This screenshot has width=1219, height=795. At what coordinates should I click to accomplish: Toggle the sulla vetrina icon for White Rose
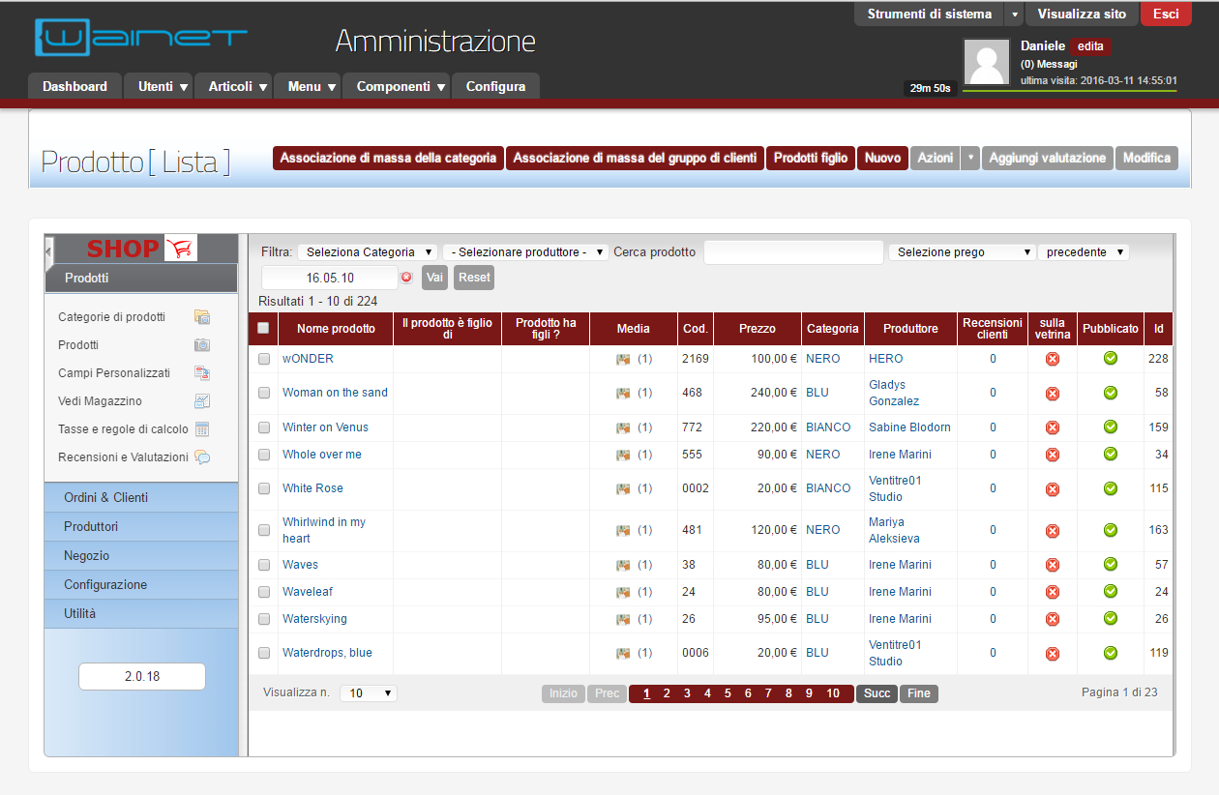[1053, 489]
